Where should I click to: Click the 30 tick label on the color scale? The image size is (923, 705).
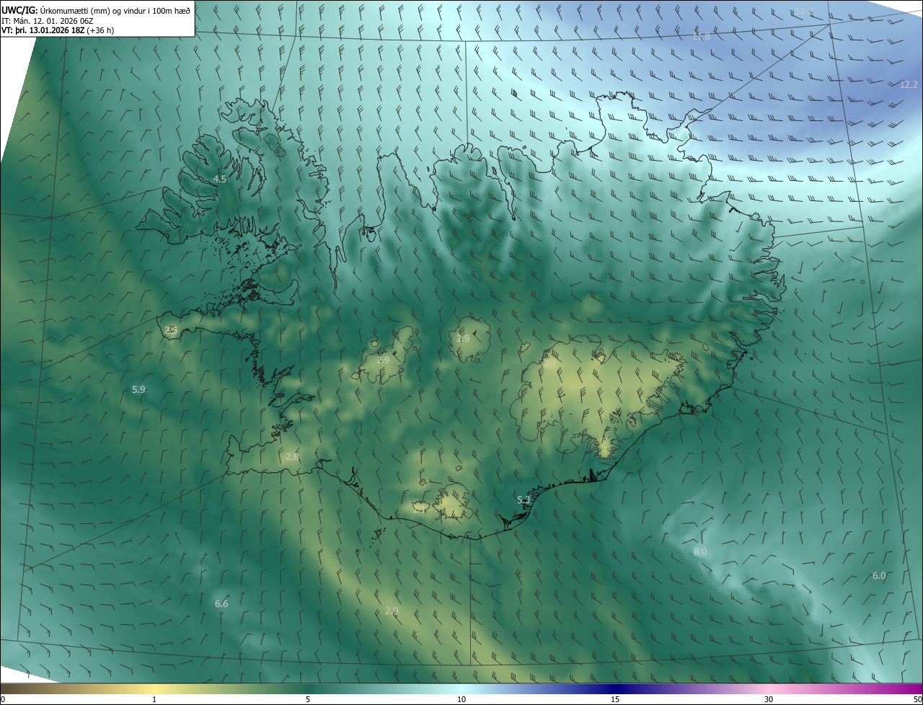pyautogui.click(x=769, y=699)
